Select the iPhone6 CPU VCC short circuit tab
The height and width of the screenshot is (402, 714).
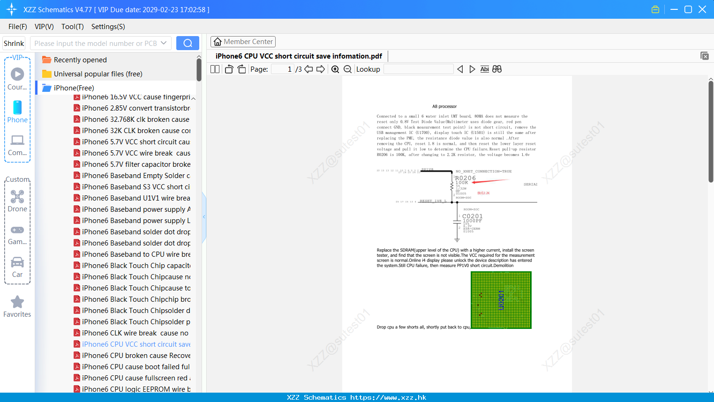[x=299, y=56]
